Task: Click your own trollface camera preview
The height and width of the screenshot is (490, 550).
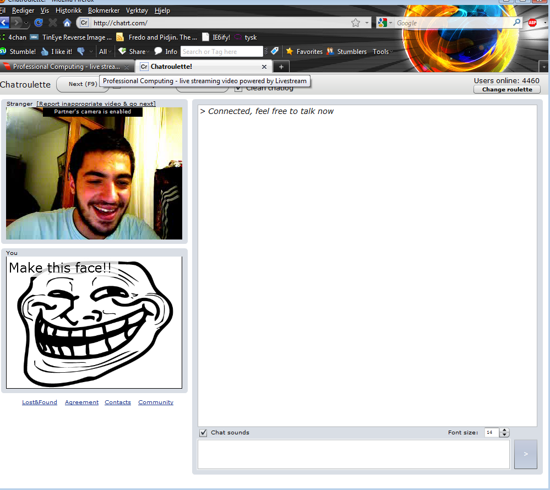Action: tap(94, 323)
